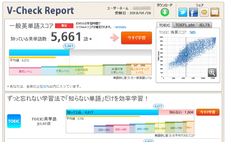
Task: Share report via Mixi icon
Action: [204, 12]
